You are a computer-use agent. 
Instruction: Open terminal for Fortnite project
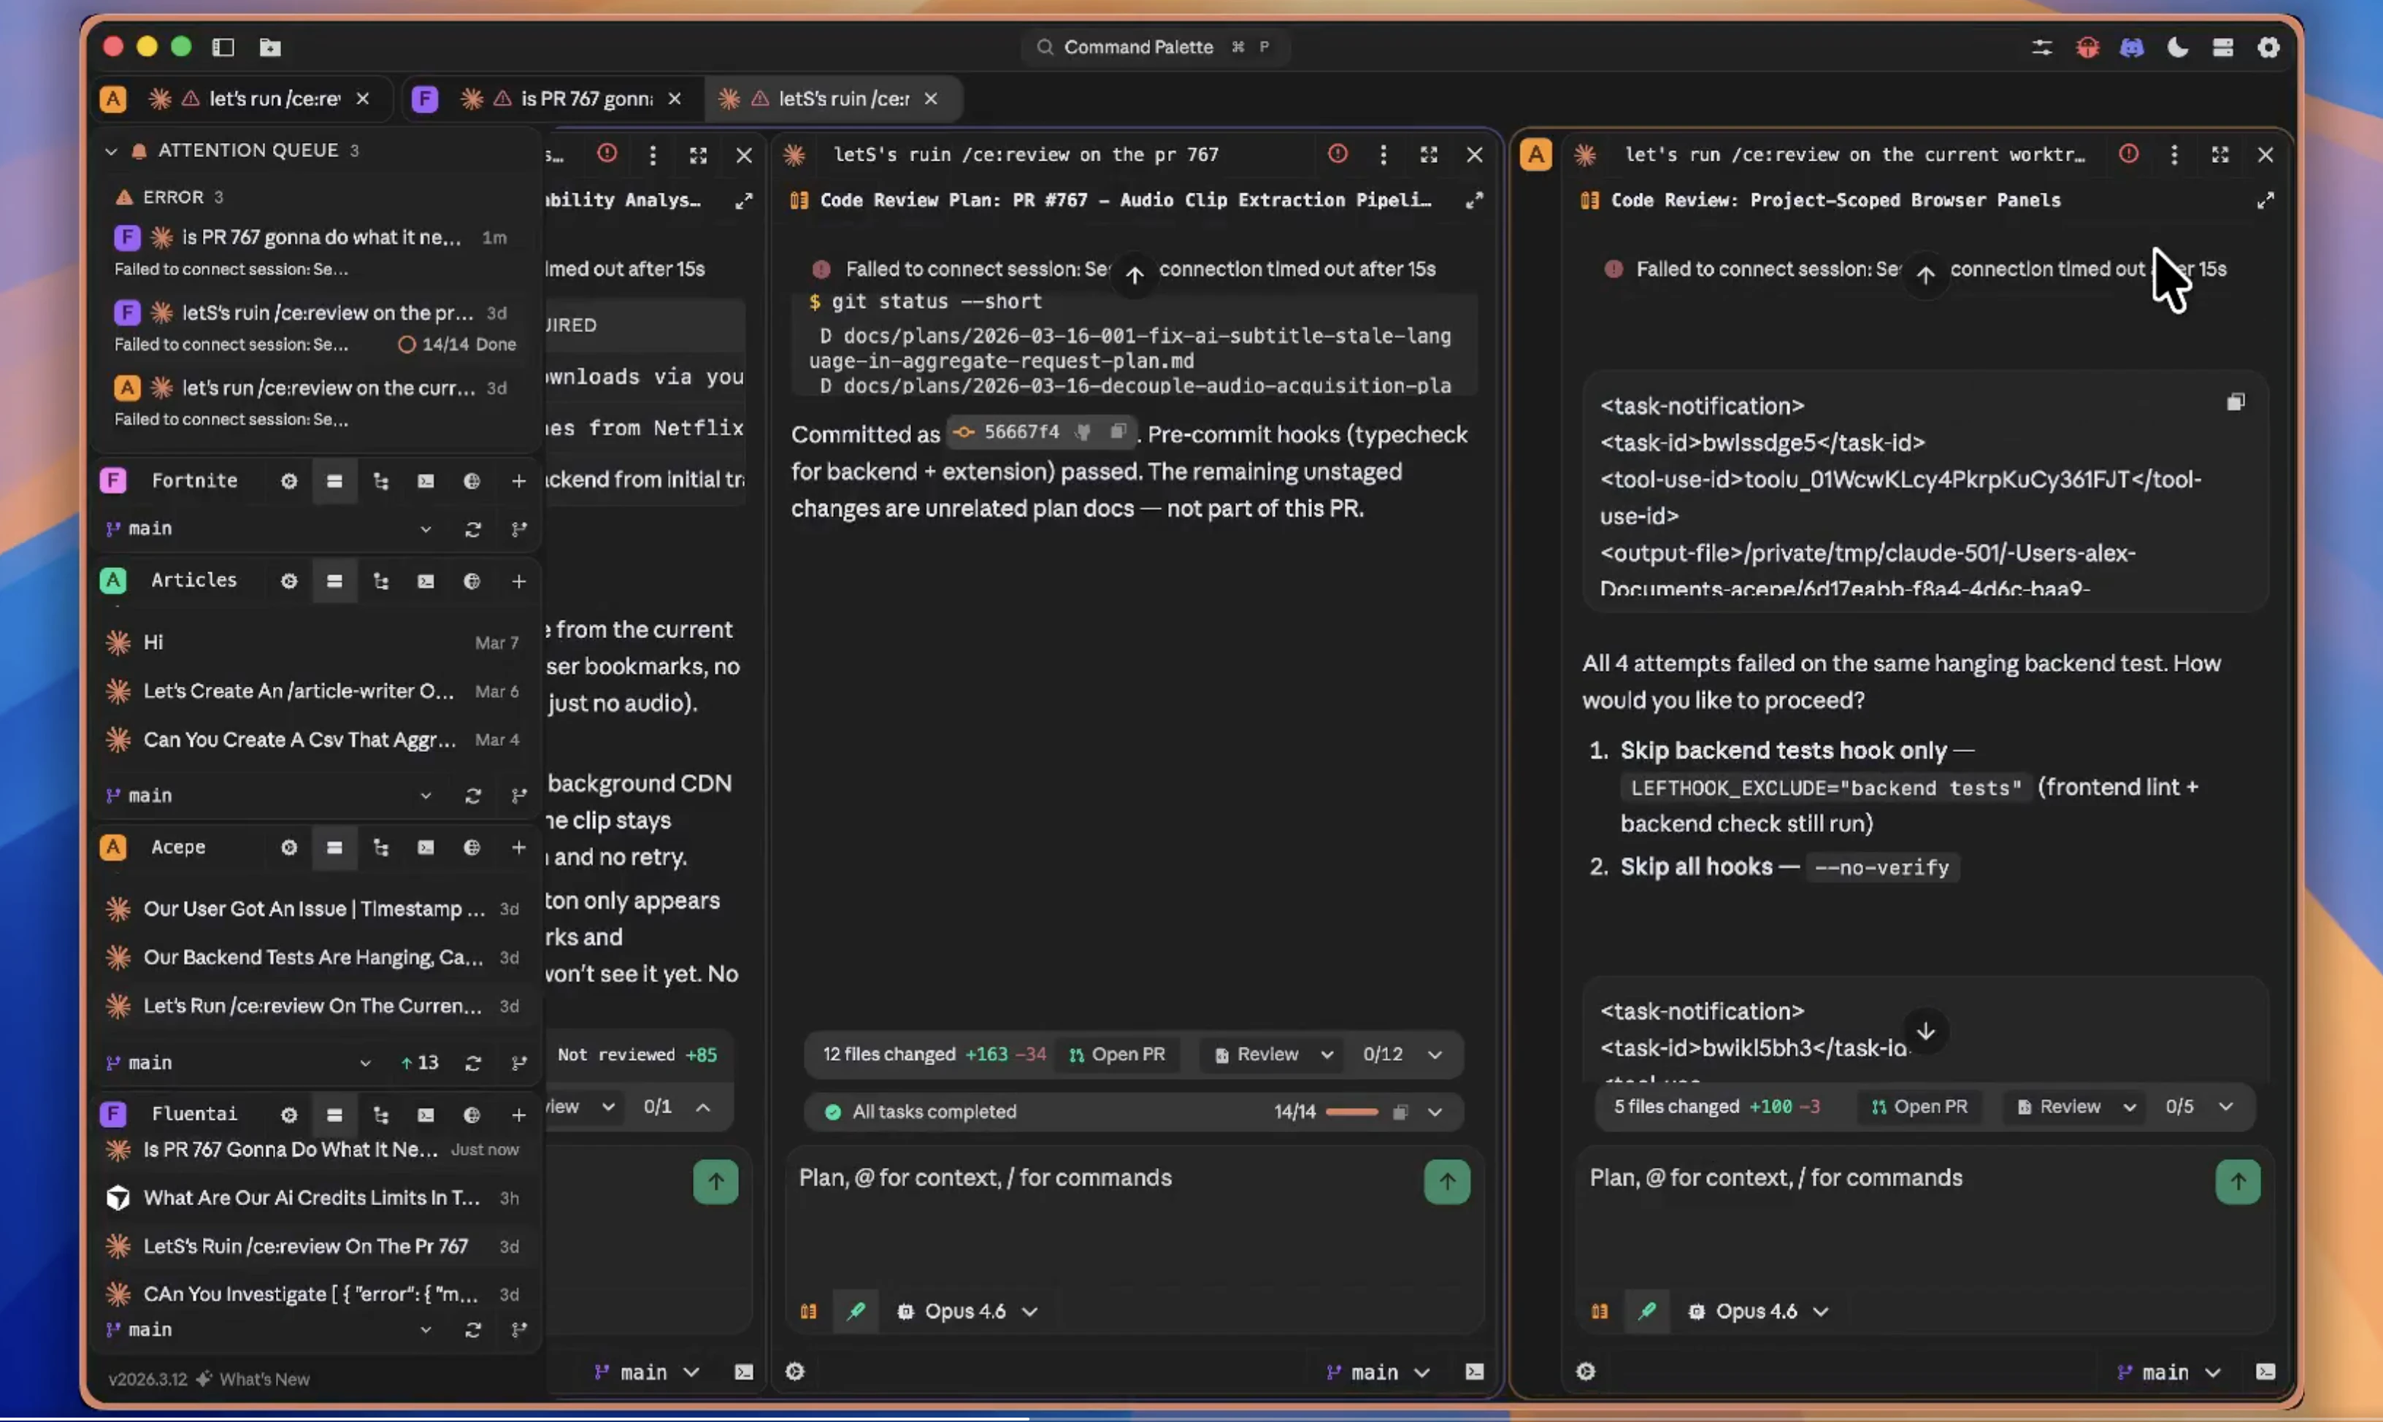pyautogui.click(x=426, y=481)
